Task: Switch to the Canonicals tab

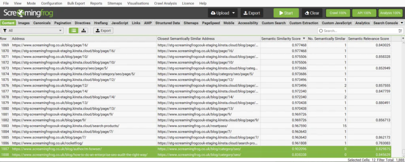Action: pyautogui.click(x=42, y=23)
